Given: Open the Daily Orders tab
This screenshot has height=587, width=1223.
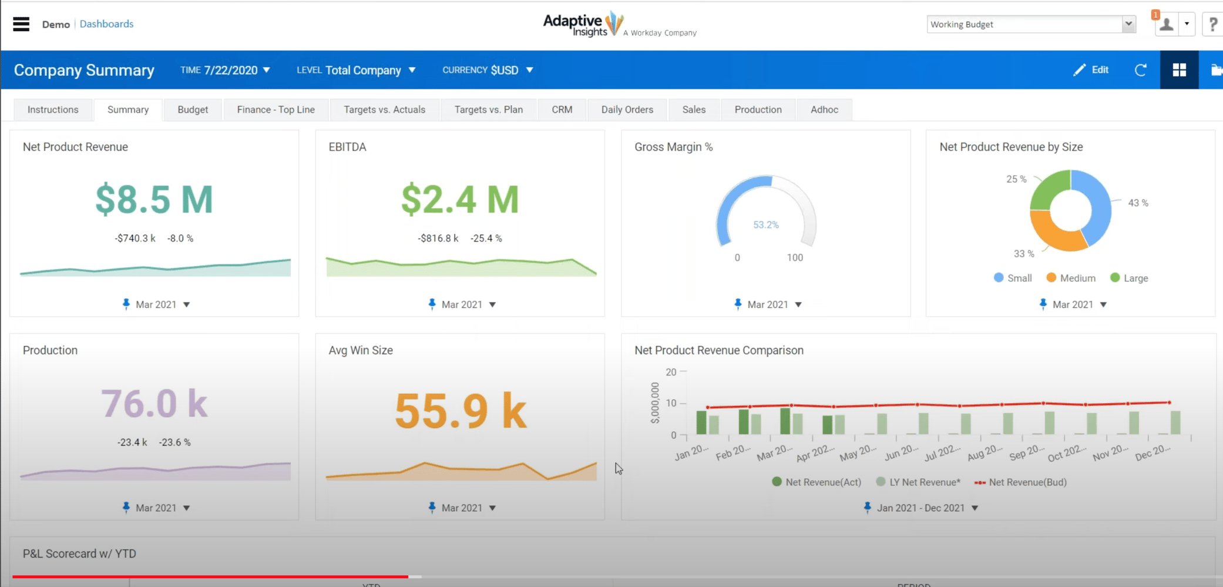Looking at the screenshot, I should [x=626, y=109].
